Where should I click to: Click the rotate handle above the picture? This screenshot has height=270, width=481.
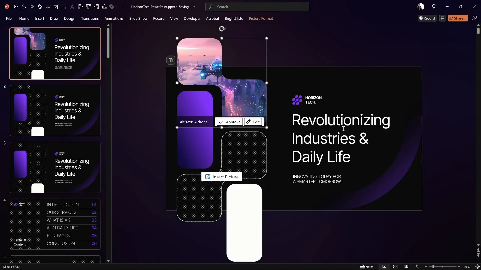222,29
